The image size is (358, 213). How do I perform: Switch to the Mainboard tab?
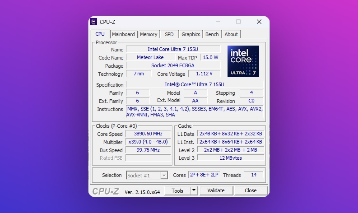tap(123, 34)
